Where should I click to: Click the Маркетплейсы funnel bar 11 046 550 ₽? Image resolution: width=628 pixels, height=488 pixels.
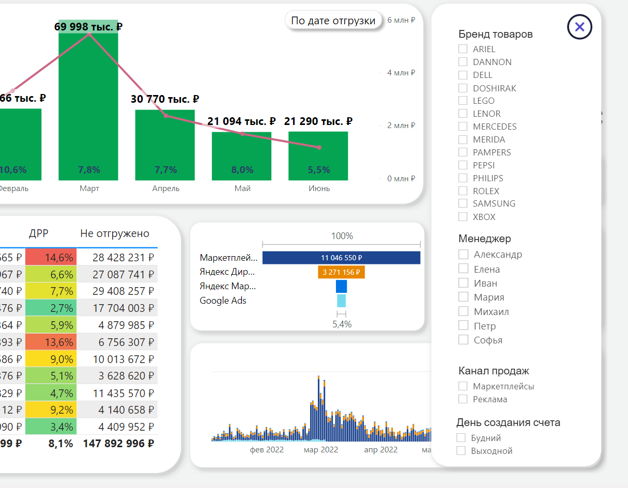(x=341, y=258)
